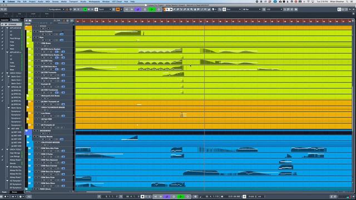
Task: Open the Apple menu
Action: tap(3, 2)
